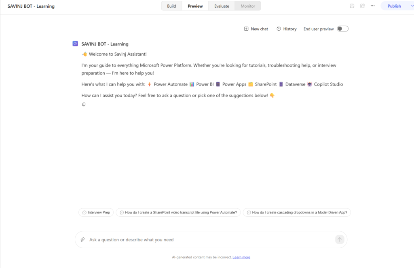Image resolution: width=414 pixels, height=268 pixels.
Task: Open the Monitor tab
Action: (248, 6)
